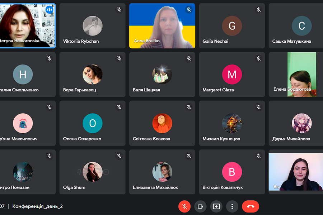
Task: Click the name label 'Сашка Матушкина'
Action: pyautogui.click(x=292, y=41)
